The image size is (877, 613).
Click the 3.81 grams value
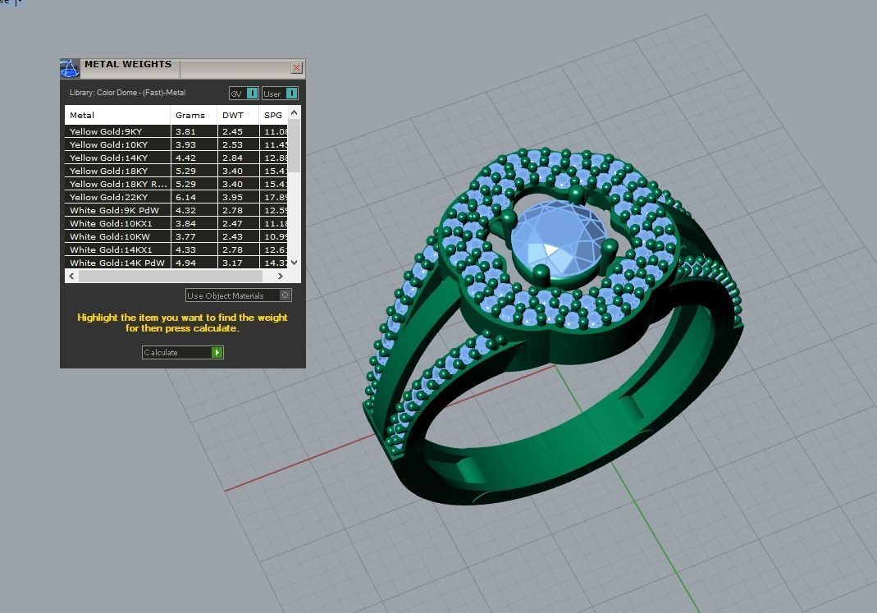pyautogui.click(x=185, y=131)
